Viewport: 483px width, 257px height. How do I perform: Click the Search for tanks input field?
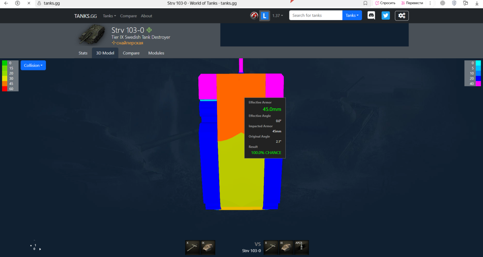[316, 15]
